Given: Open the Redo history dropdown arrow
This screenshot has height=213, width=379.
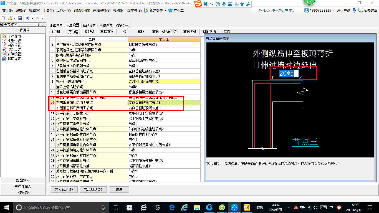Looking at the screenshot, I should 42,18.
